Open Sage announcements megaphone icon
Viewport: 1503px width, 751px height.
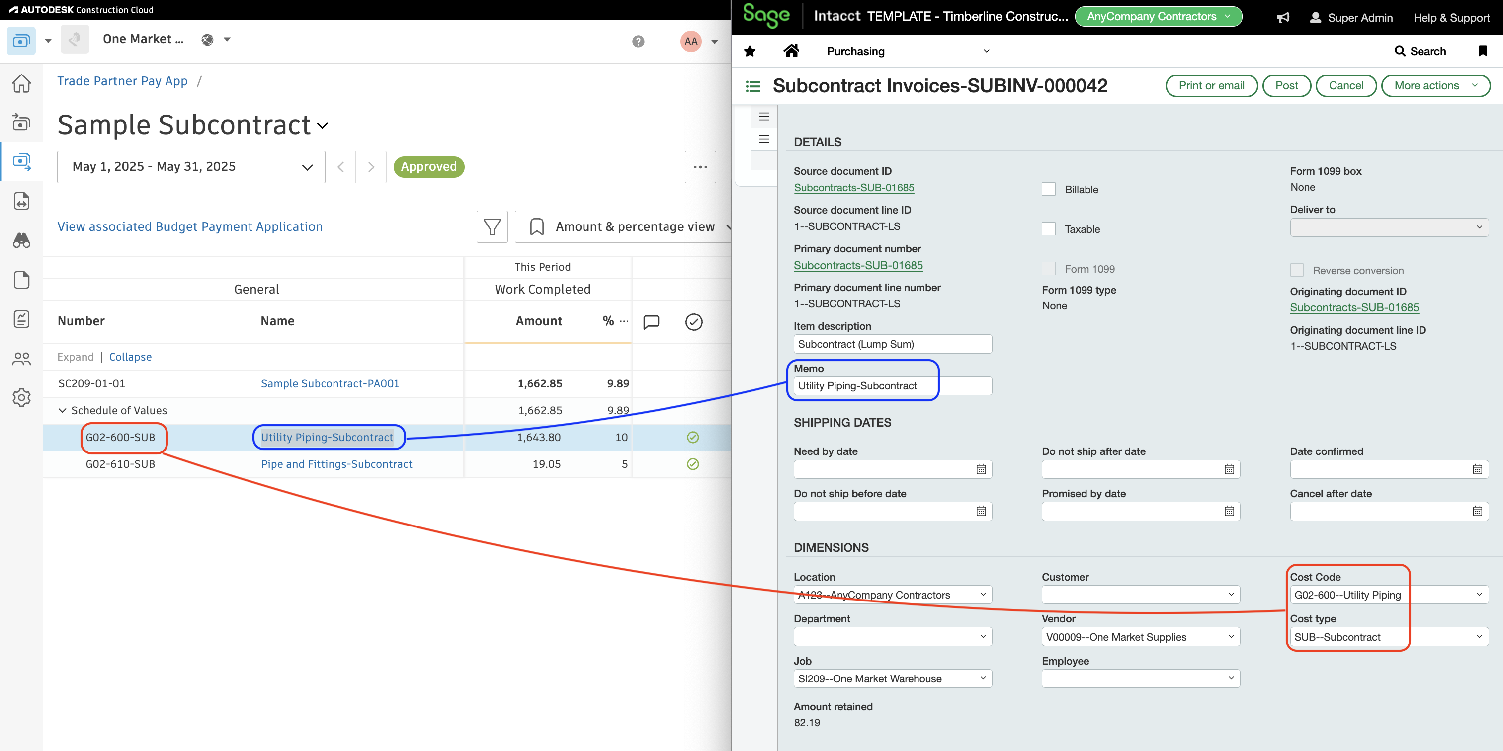1283,17
